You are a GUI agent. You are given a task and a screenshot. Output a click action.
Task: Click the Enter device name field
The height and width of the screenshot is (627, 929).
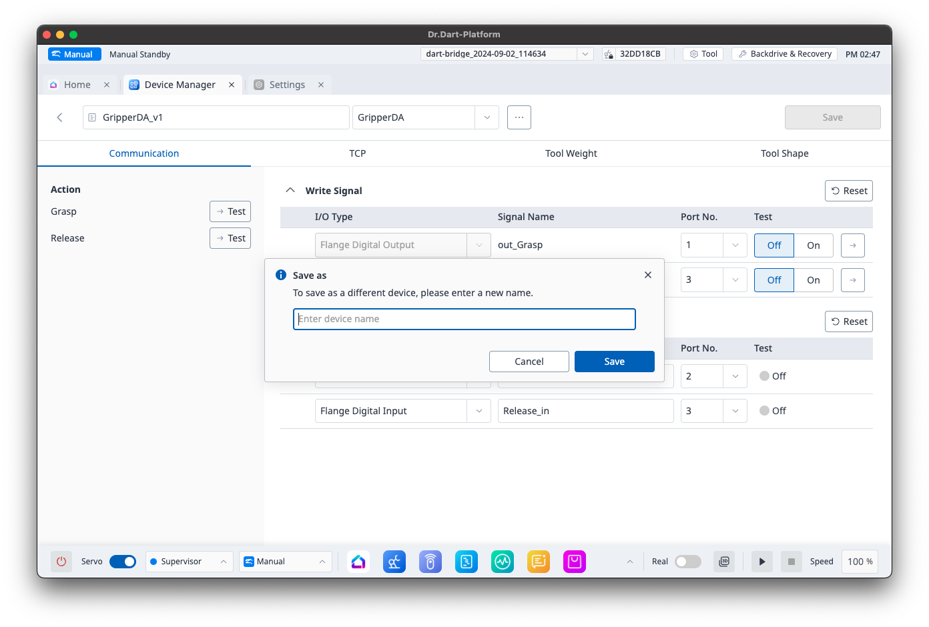tap(464, 319)
